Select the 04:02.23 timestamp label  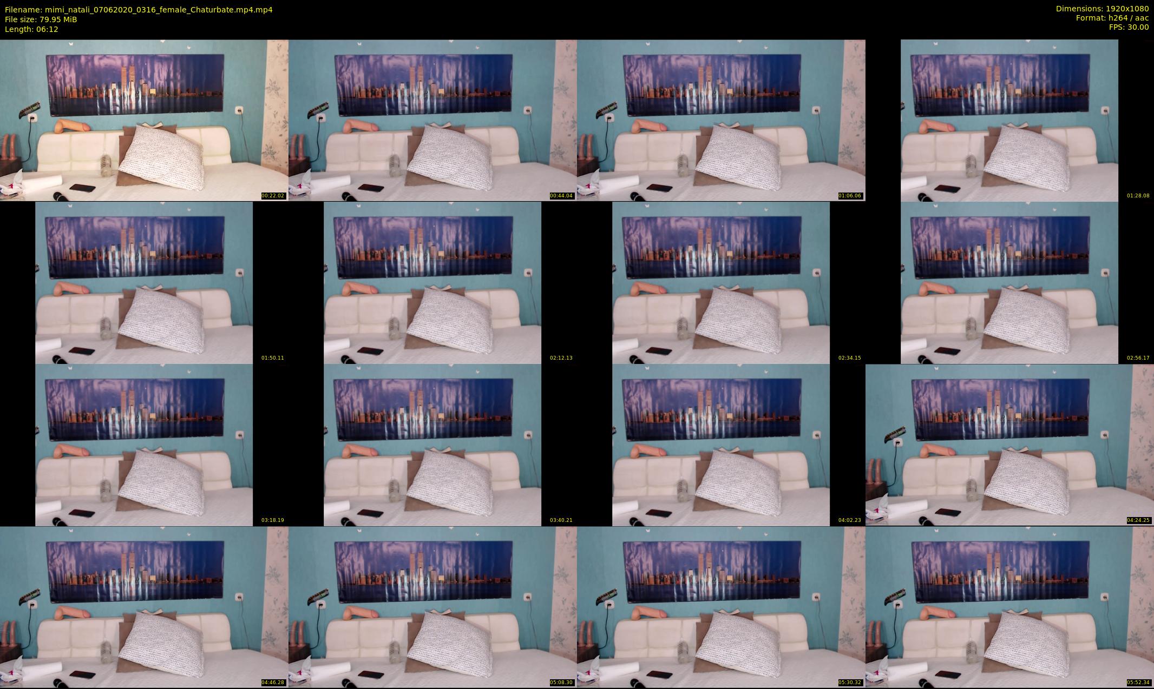coord(850,520)
